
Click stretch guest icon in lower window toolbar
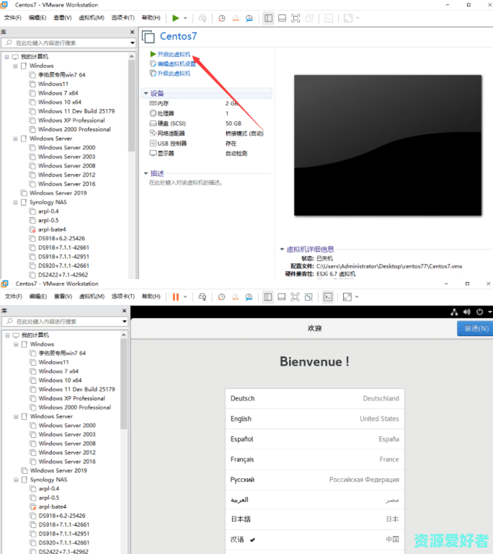coord(347,296)
